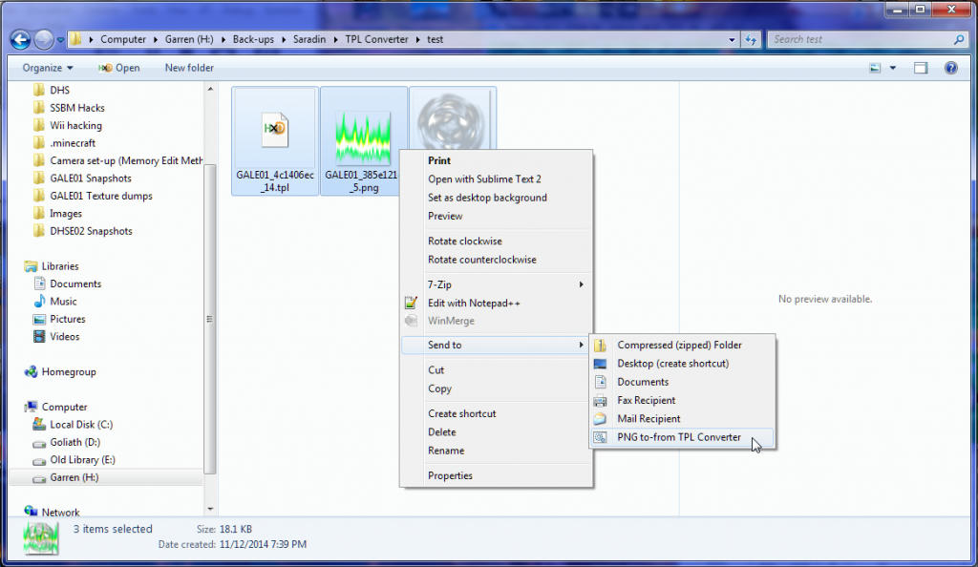Open the Organize dropdown menu

click(x=48, y=68)
